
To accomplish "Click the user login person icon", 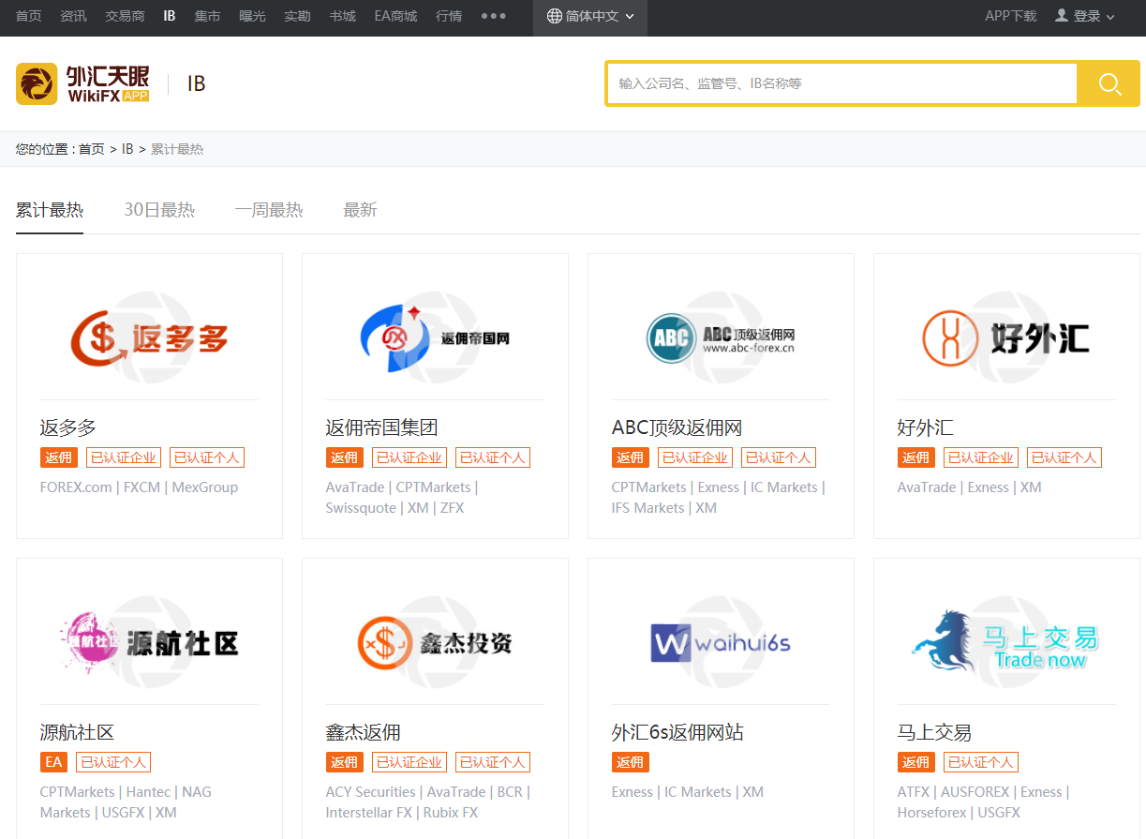I will point(1062,16).
